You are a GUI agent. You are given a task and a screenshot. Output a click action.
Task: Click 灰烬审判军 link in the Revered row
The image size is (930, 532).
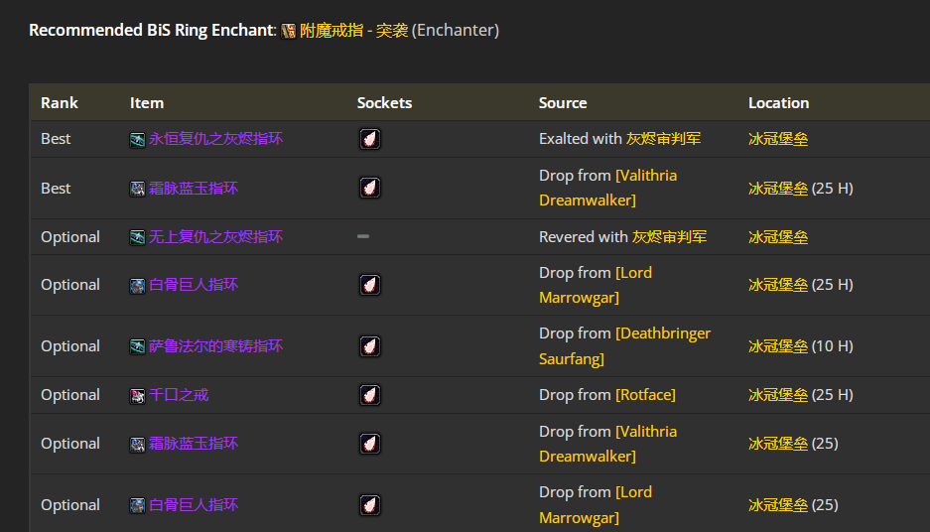669,237
